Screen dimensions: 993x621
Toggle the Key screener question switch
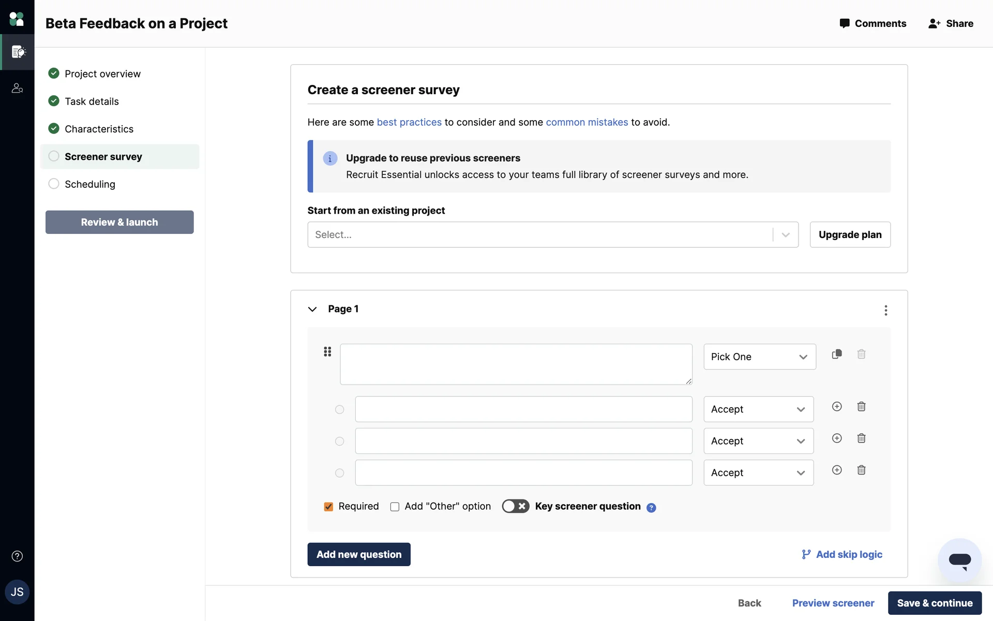point(515,506)
